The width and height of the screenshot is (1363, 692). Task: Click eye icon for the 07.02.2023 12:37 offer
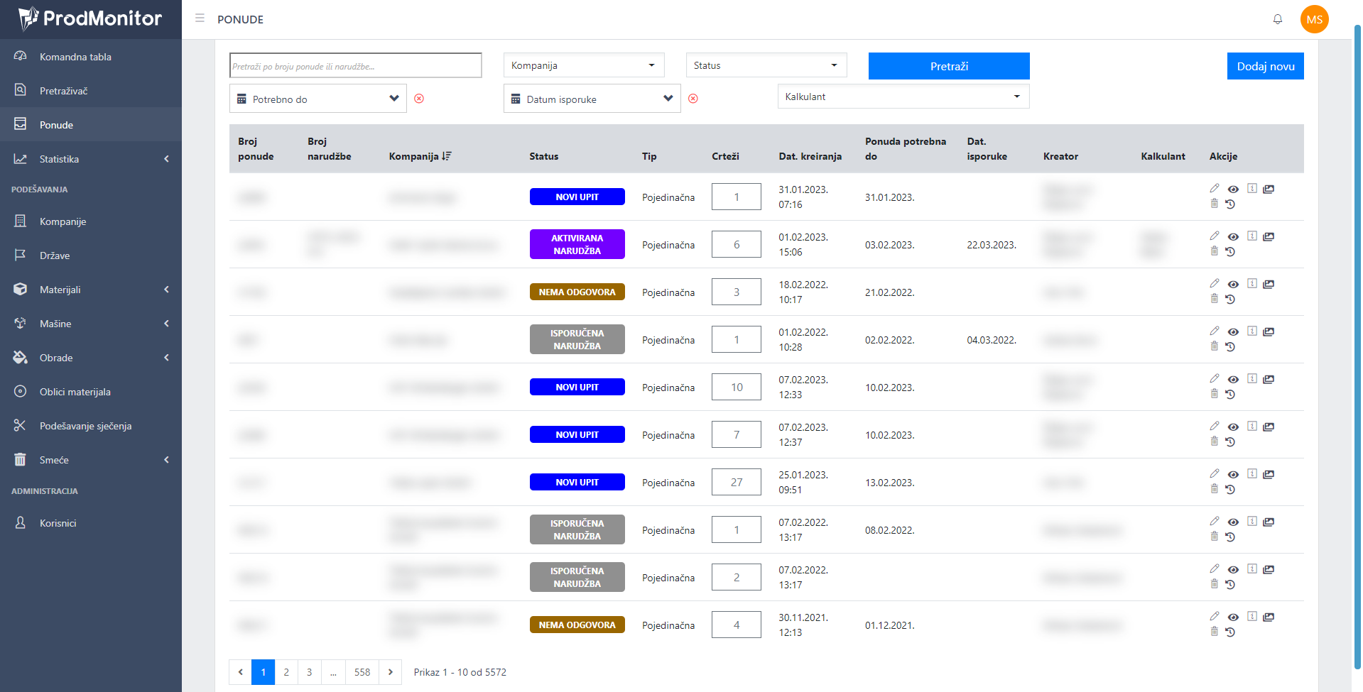click(1233, 427)
